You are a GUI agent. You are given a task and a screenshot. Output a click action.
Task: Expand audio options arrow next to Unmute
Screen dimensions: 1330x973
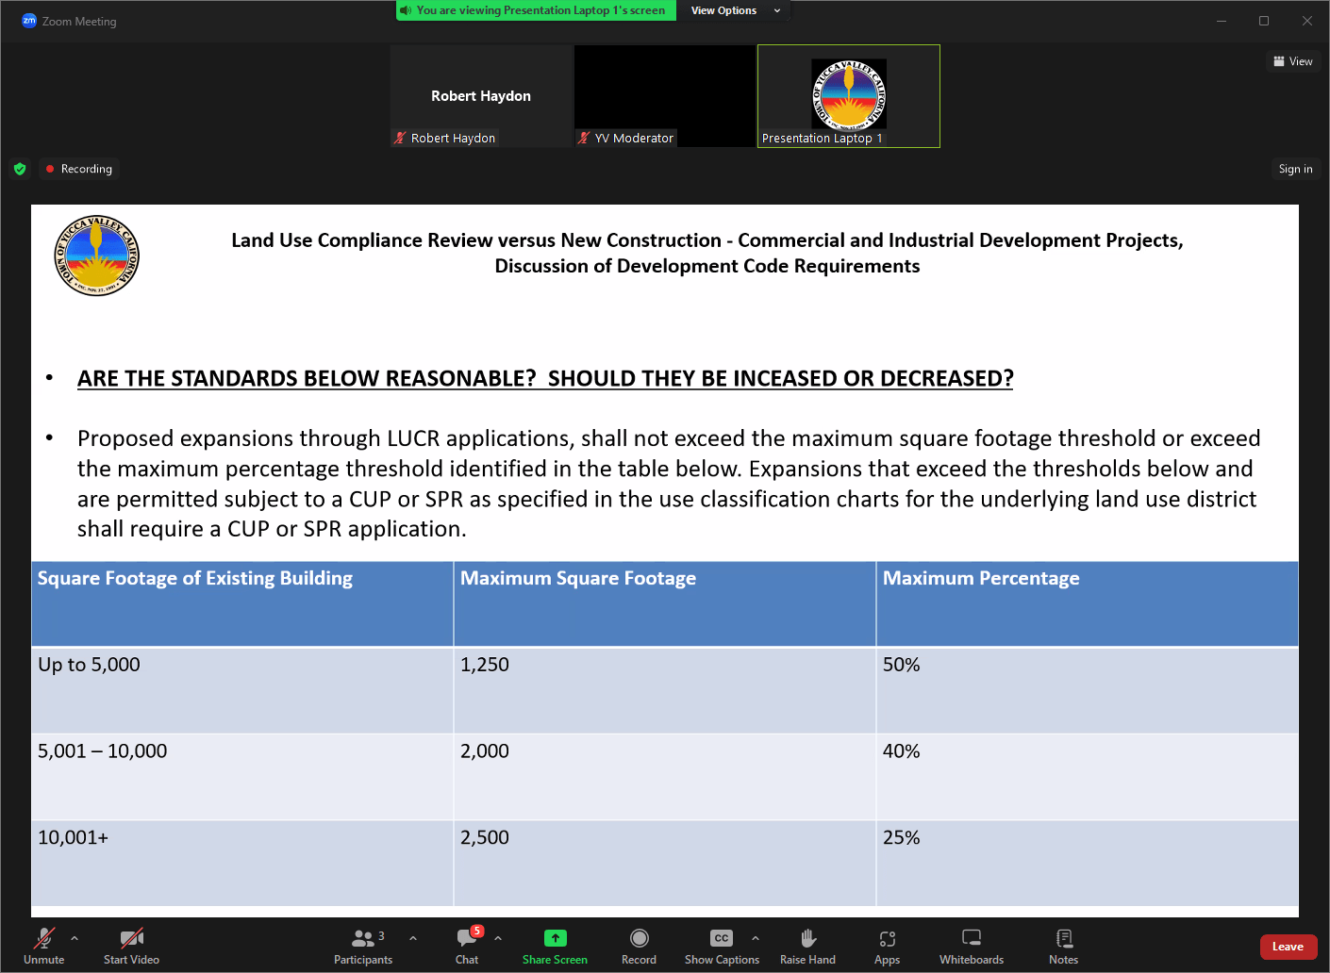pyautogui.click(x=75, y=938)
